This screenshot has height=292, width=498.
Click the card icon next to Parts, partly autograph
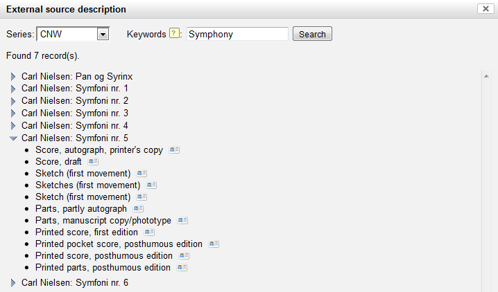coord(138,208)
